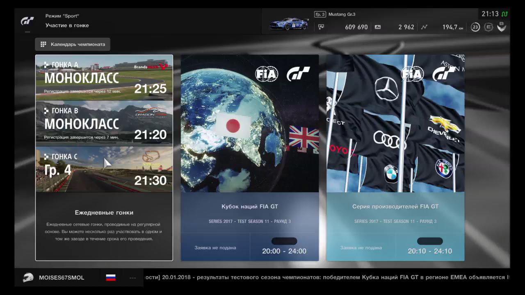Click the Nations Cup SERIES 2017 round text

click(x=250, y=222)
